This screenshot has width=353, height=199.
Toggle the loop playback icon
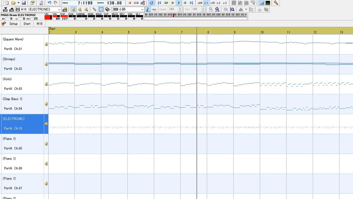pyautogui.click(x=151, y=3)
